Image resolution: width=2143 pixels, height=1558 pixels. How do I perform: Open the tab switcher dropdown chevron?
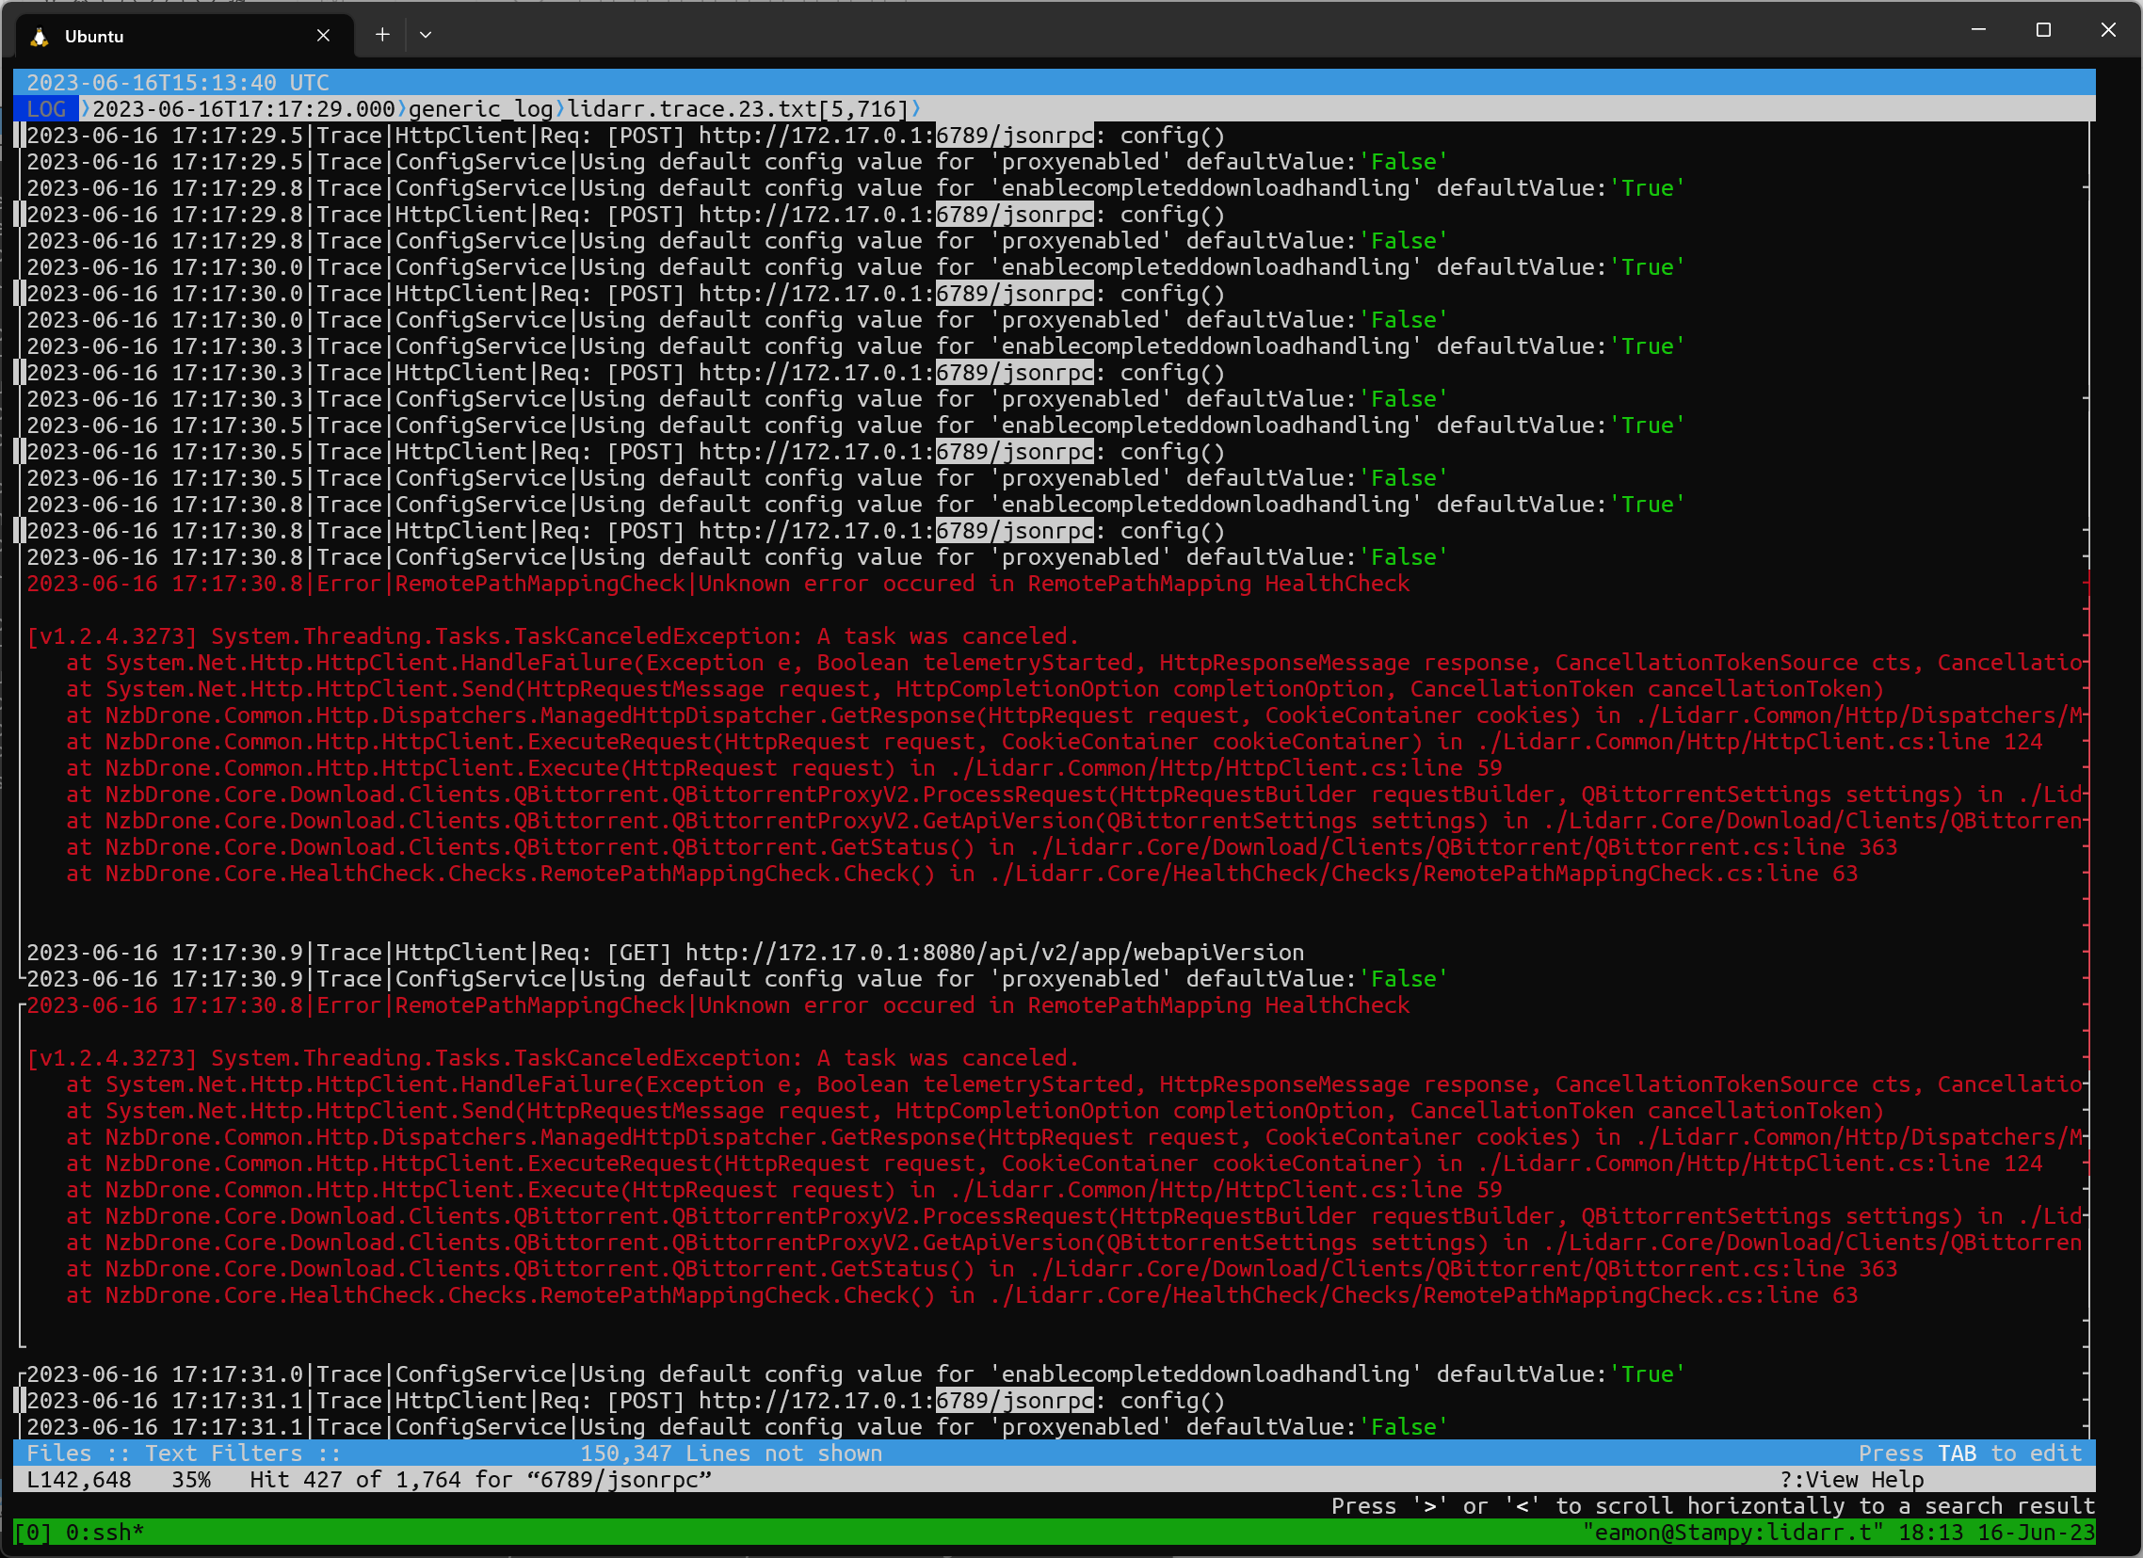426,34
